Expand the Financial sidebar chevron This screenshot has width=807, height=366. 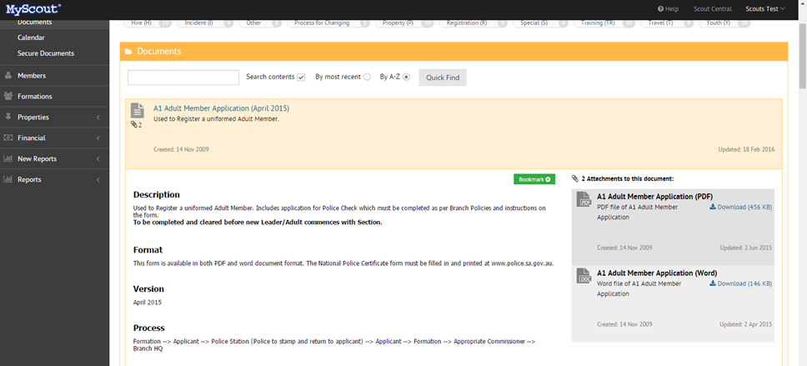(x=98, y=138)
